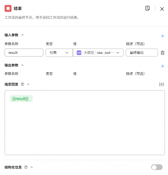The height and width of the screenshot is (175, 168).
Task: Add a new output parameter with plus icon
Action: [x=163, y=66]
